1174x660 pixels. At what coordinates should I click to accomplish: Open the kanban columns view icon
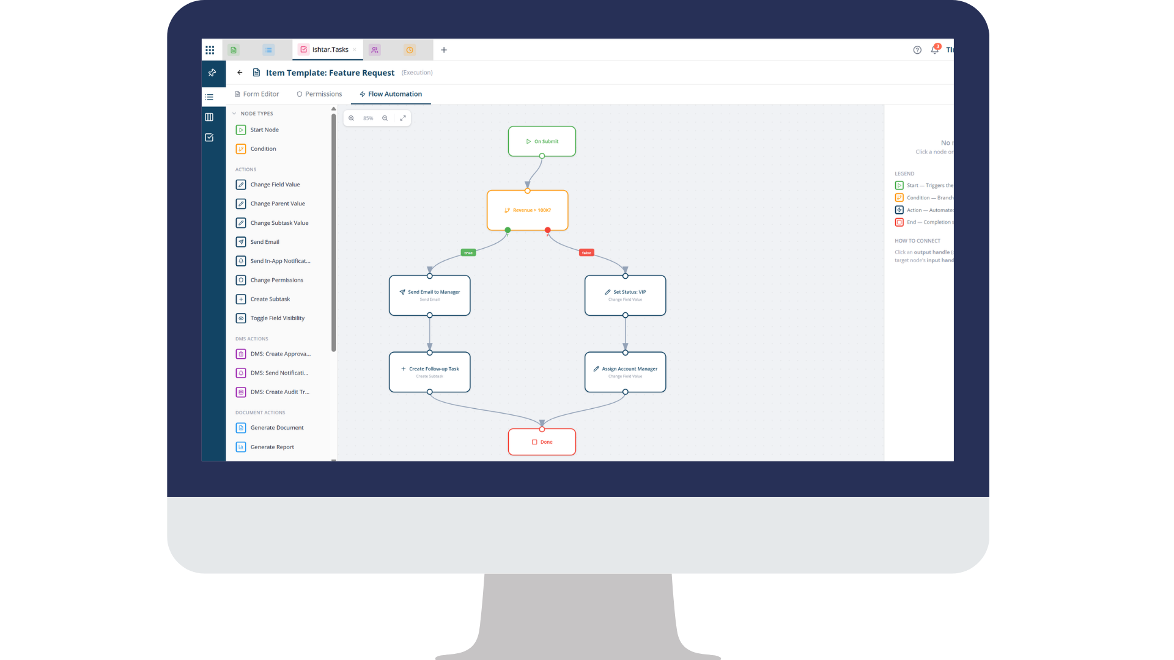pyautogui.click(x=209, y=117)
